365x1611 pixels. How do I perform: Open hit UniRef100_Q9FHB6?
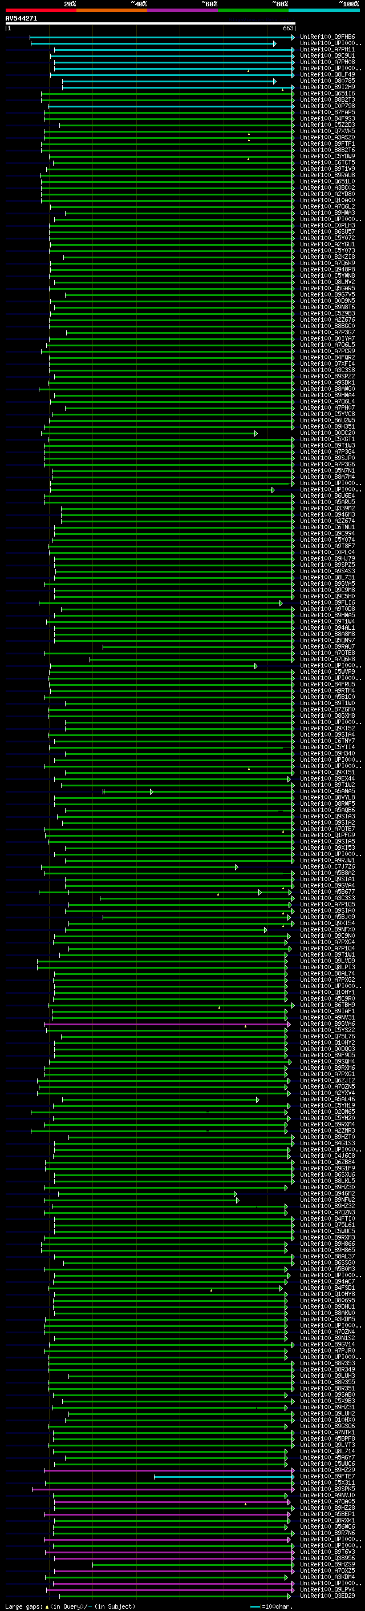tap(327, 37)
